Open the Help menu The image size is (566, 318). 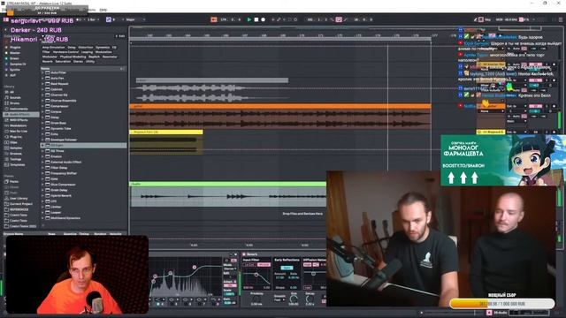coord(103,10)
